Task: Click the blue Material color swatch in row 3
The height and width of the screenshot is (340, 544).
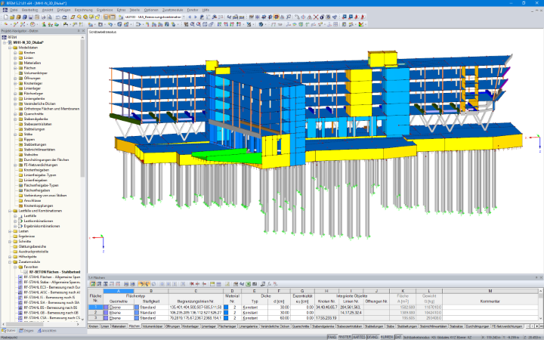Action: (x=226, y=318)
